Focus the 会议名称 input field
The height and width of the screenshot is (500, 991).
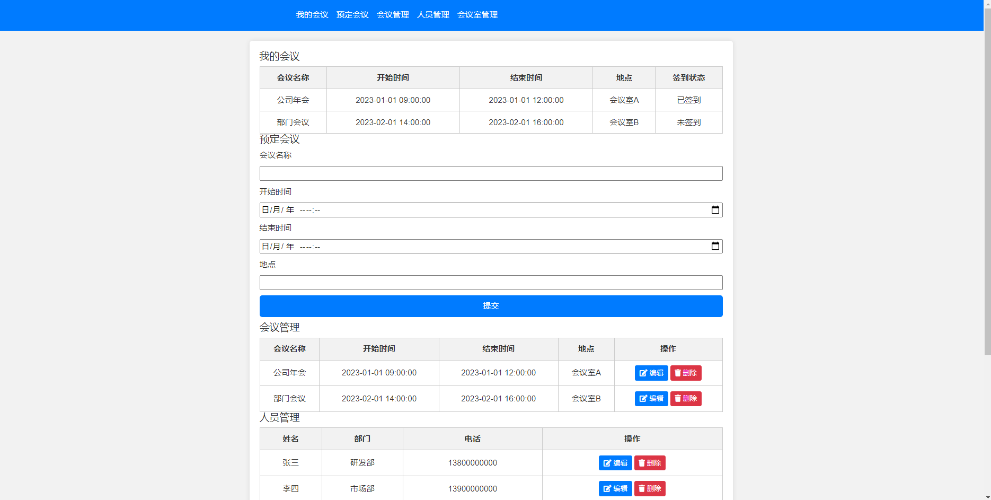tap(491, 173)
